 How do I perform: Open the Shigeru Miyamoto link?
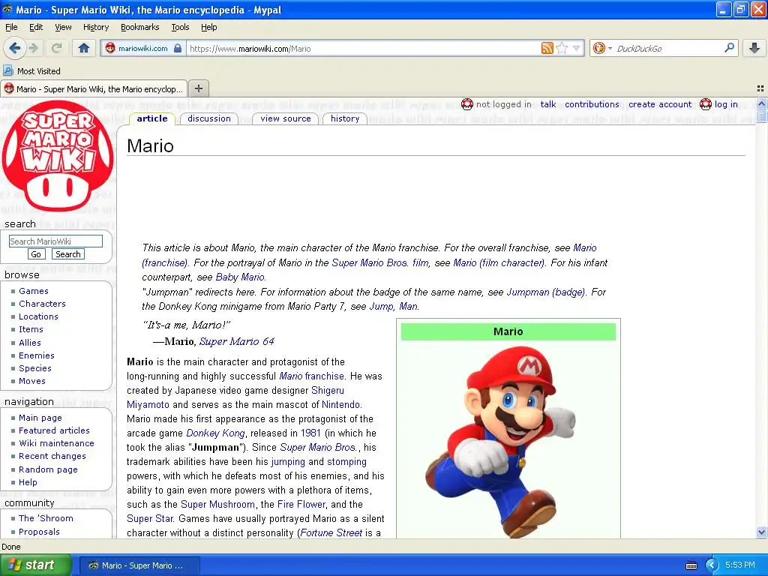(235, 397)
